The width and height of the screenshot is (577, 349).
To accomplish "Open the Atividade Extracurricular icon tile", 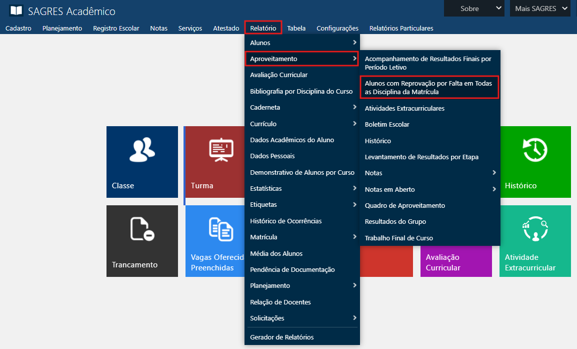I will (534, 241).
